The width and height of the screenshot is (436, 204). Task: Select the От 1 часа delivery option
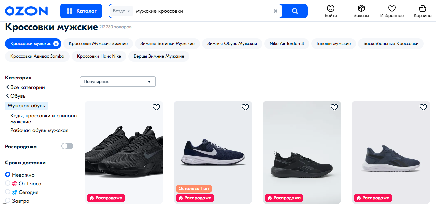pyautogui.click(x=23, y=183)
